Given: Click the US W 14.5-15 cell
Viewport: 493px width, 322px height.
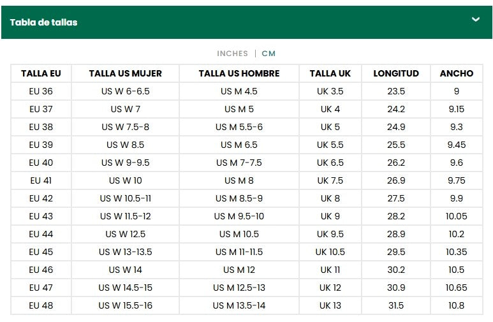Looking at the screenshot, I should (125, 288).
